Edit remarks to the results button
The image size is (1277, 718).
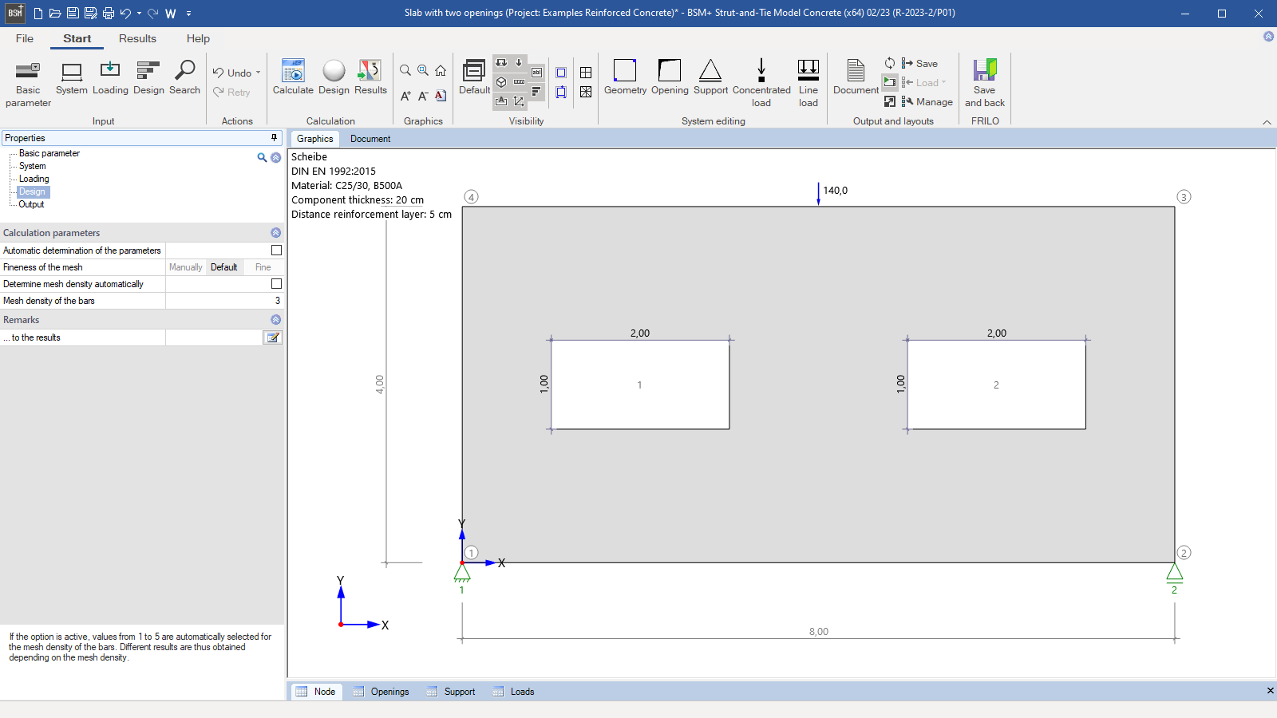273,337
